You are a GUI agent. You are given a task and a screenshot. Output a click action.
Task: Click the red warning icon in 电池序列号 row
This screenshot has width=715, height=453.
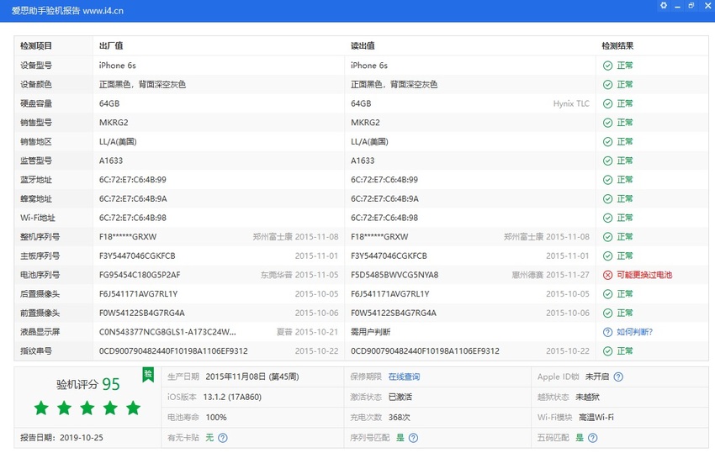(607, 276)
